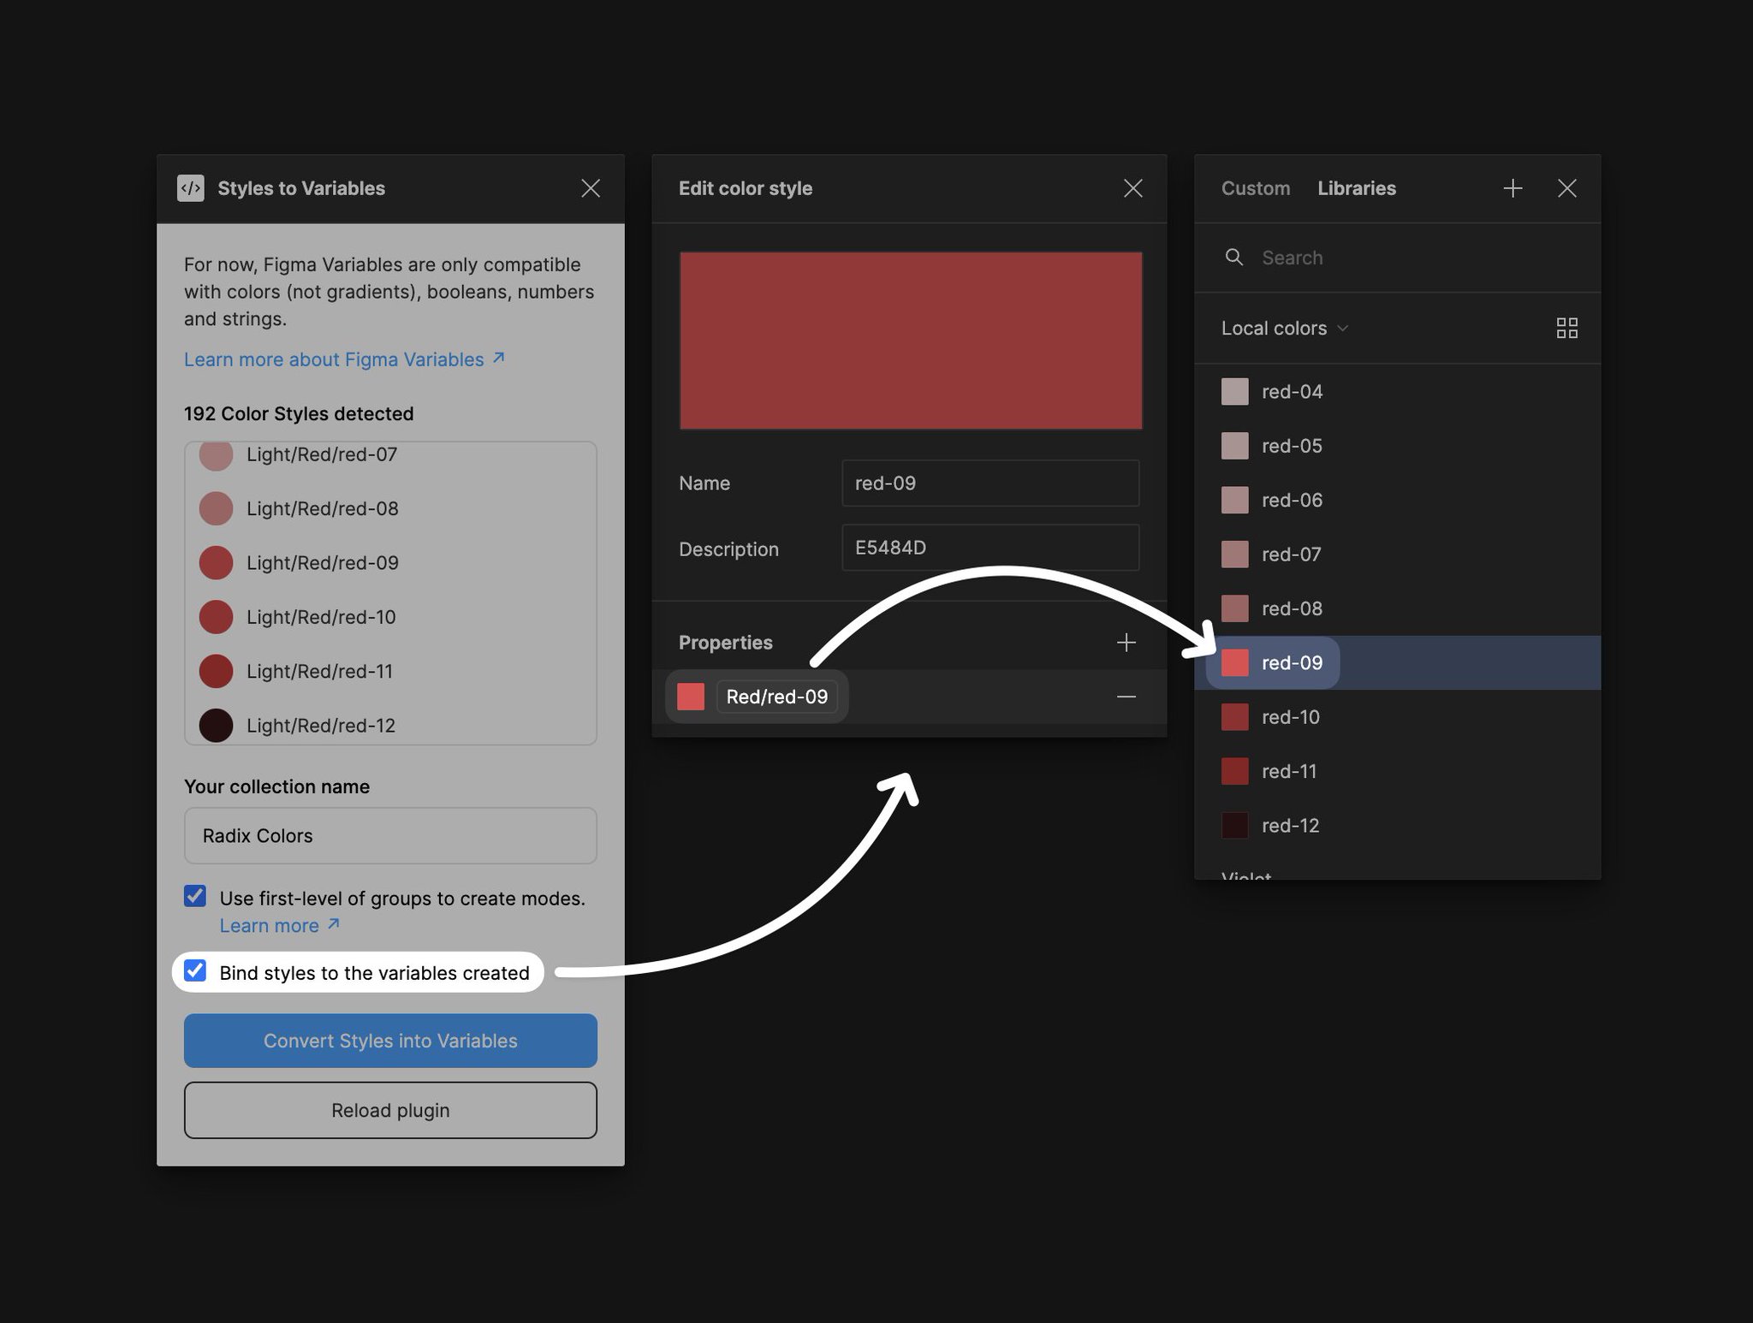Click the Reload plugin button
This screenshot has width=1753, height=1323.
pos(390,1110)
